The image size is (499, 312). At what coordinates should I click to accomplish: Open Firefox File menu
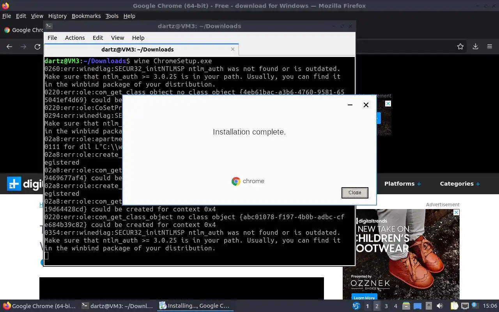(7, 16)
